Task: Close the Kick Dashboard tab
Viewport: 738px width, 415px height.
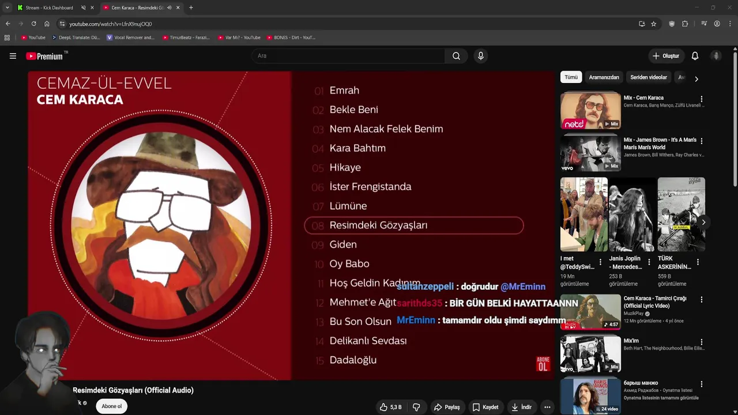Action: point(92,7)
